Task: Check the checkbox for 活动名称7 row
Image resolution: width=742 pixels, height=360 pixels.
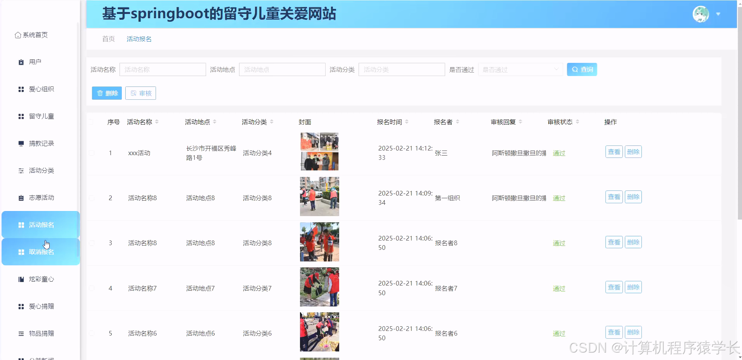Action: pyautogui.click(x=92, y=288)
